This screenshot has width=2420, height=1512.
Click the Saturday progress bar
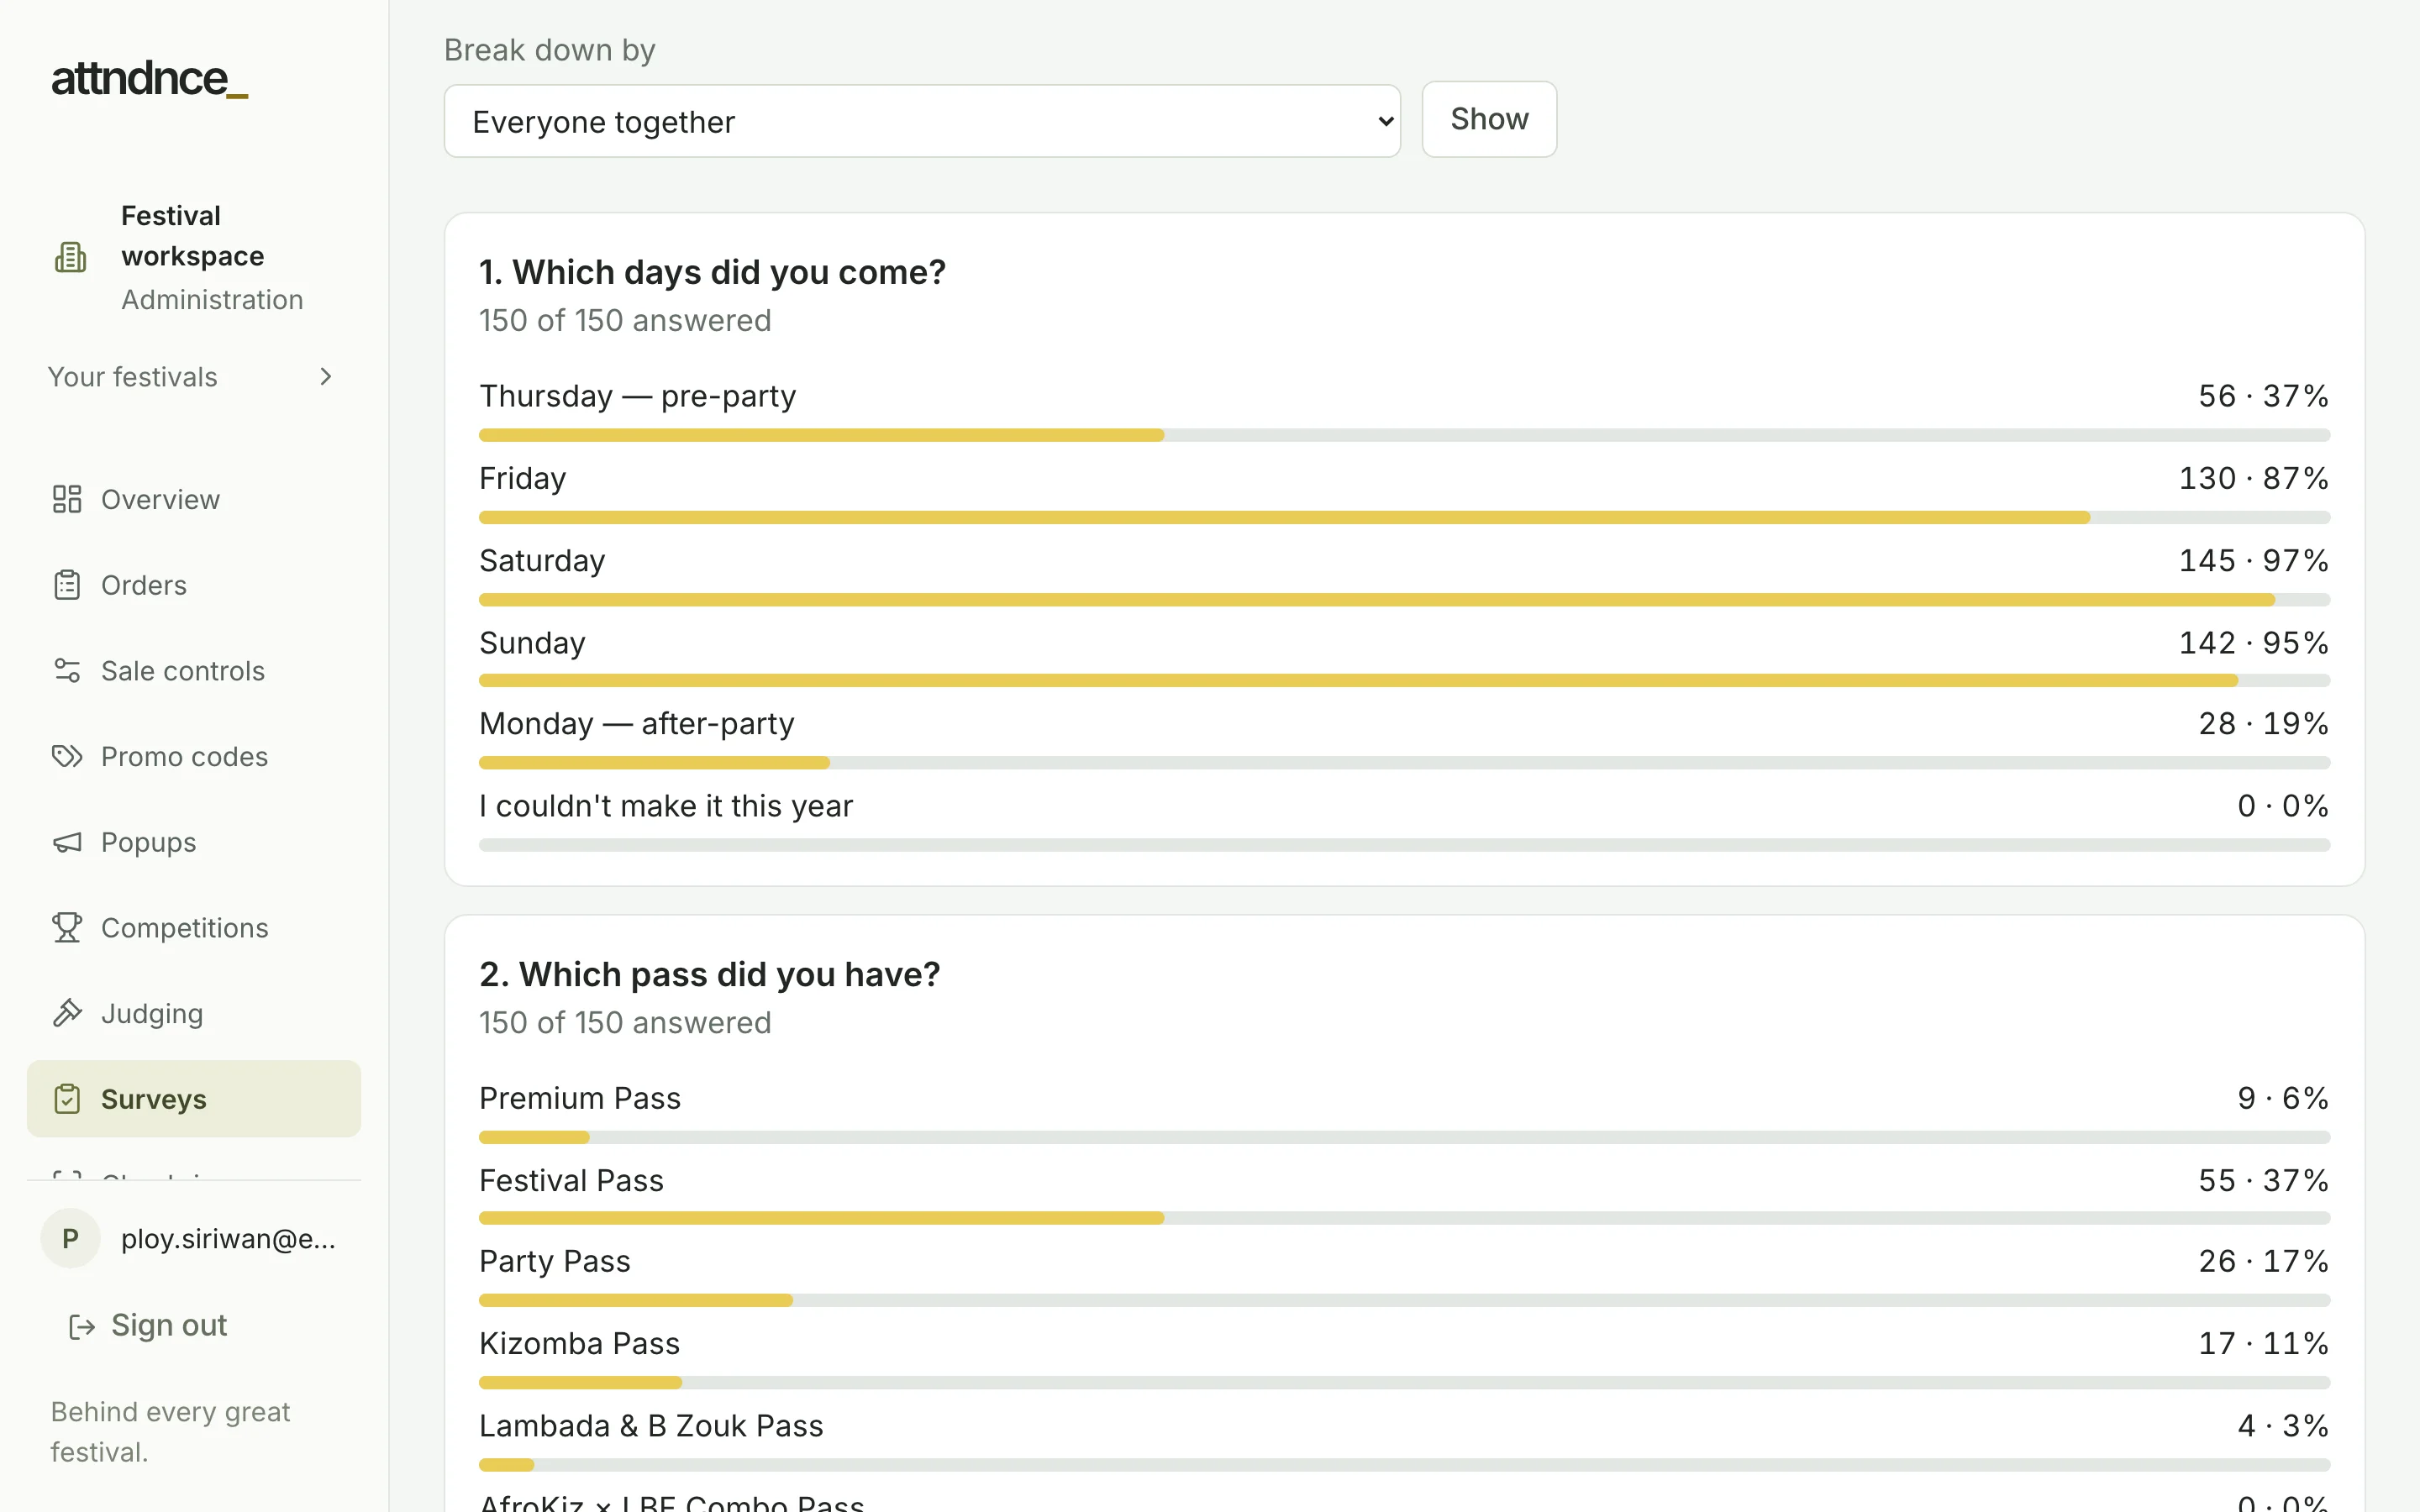click(1404, 600)
